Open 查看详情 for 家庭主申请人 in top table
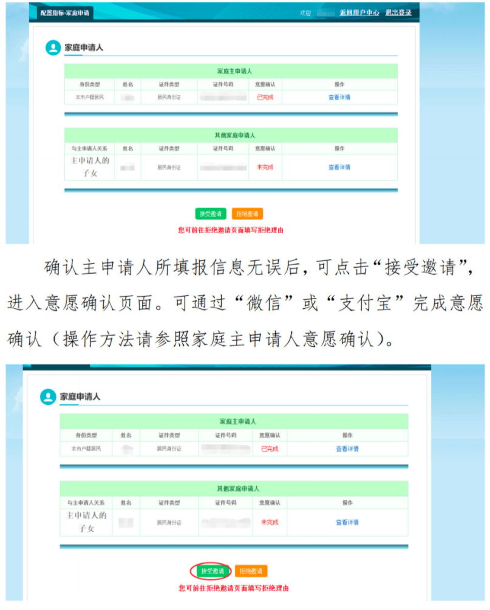The width and height of the screenshot is (490, 610). (341, 97)
